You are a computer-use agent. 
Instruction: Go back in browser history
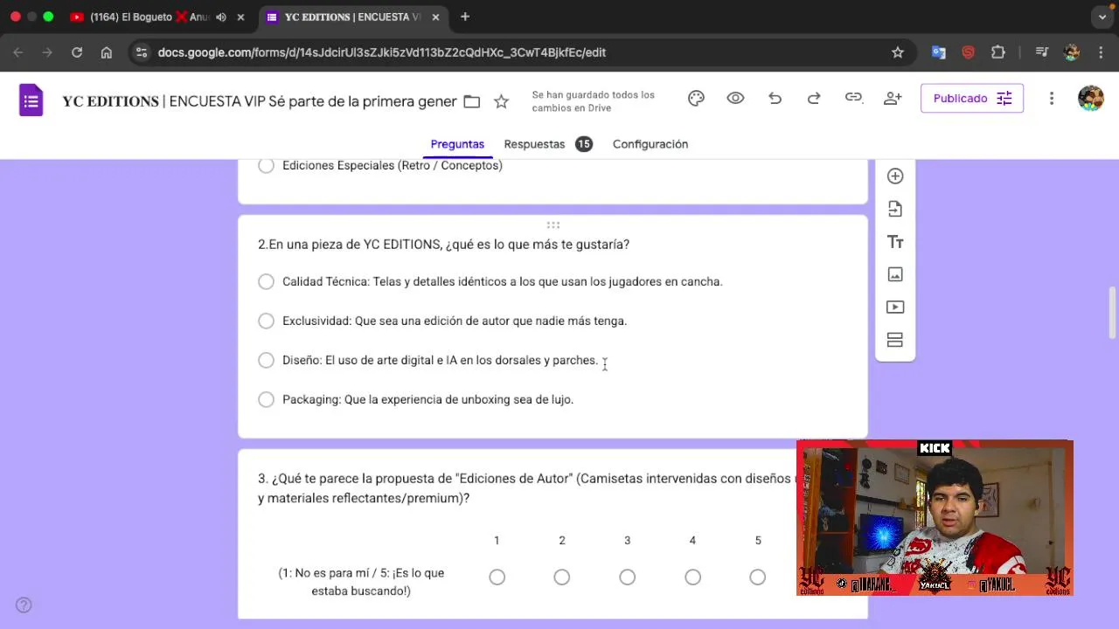coord(19,52)
